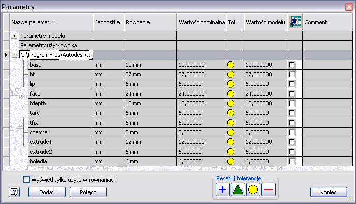Click nominal value '2,000000' for chamfer

click(190, 132)
